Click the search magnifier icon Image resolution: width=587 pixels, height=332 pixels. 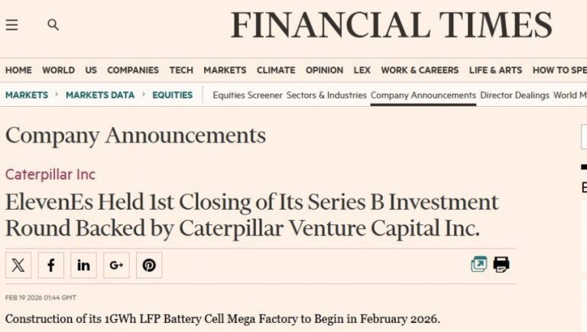coord(53,24)
